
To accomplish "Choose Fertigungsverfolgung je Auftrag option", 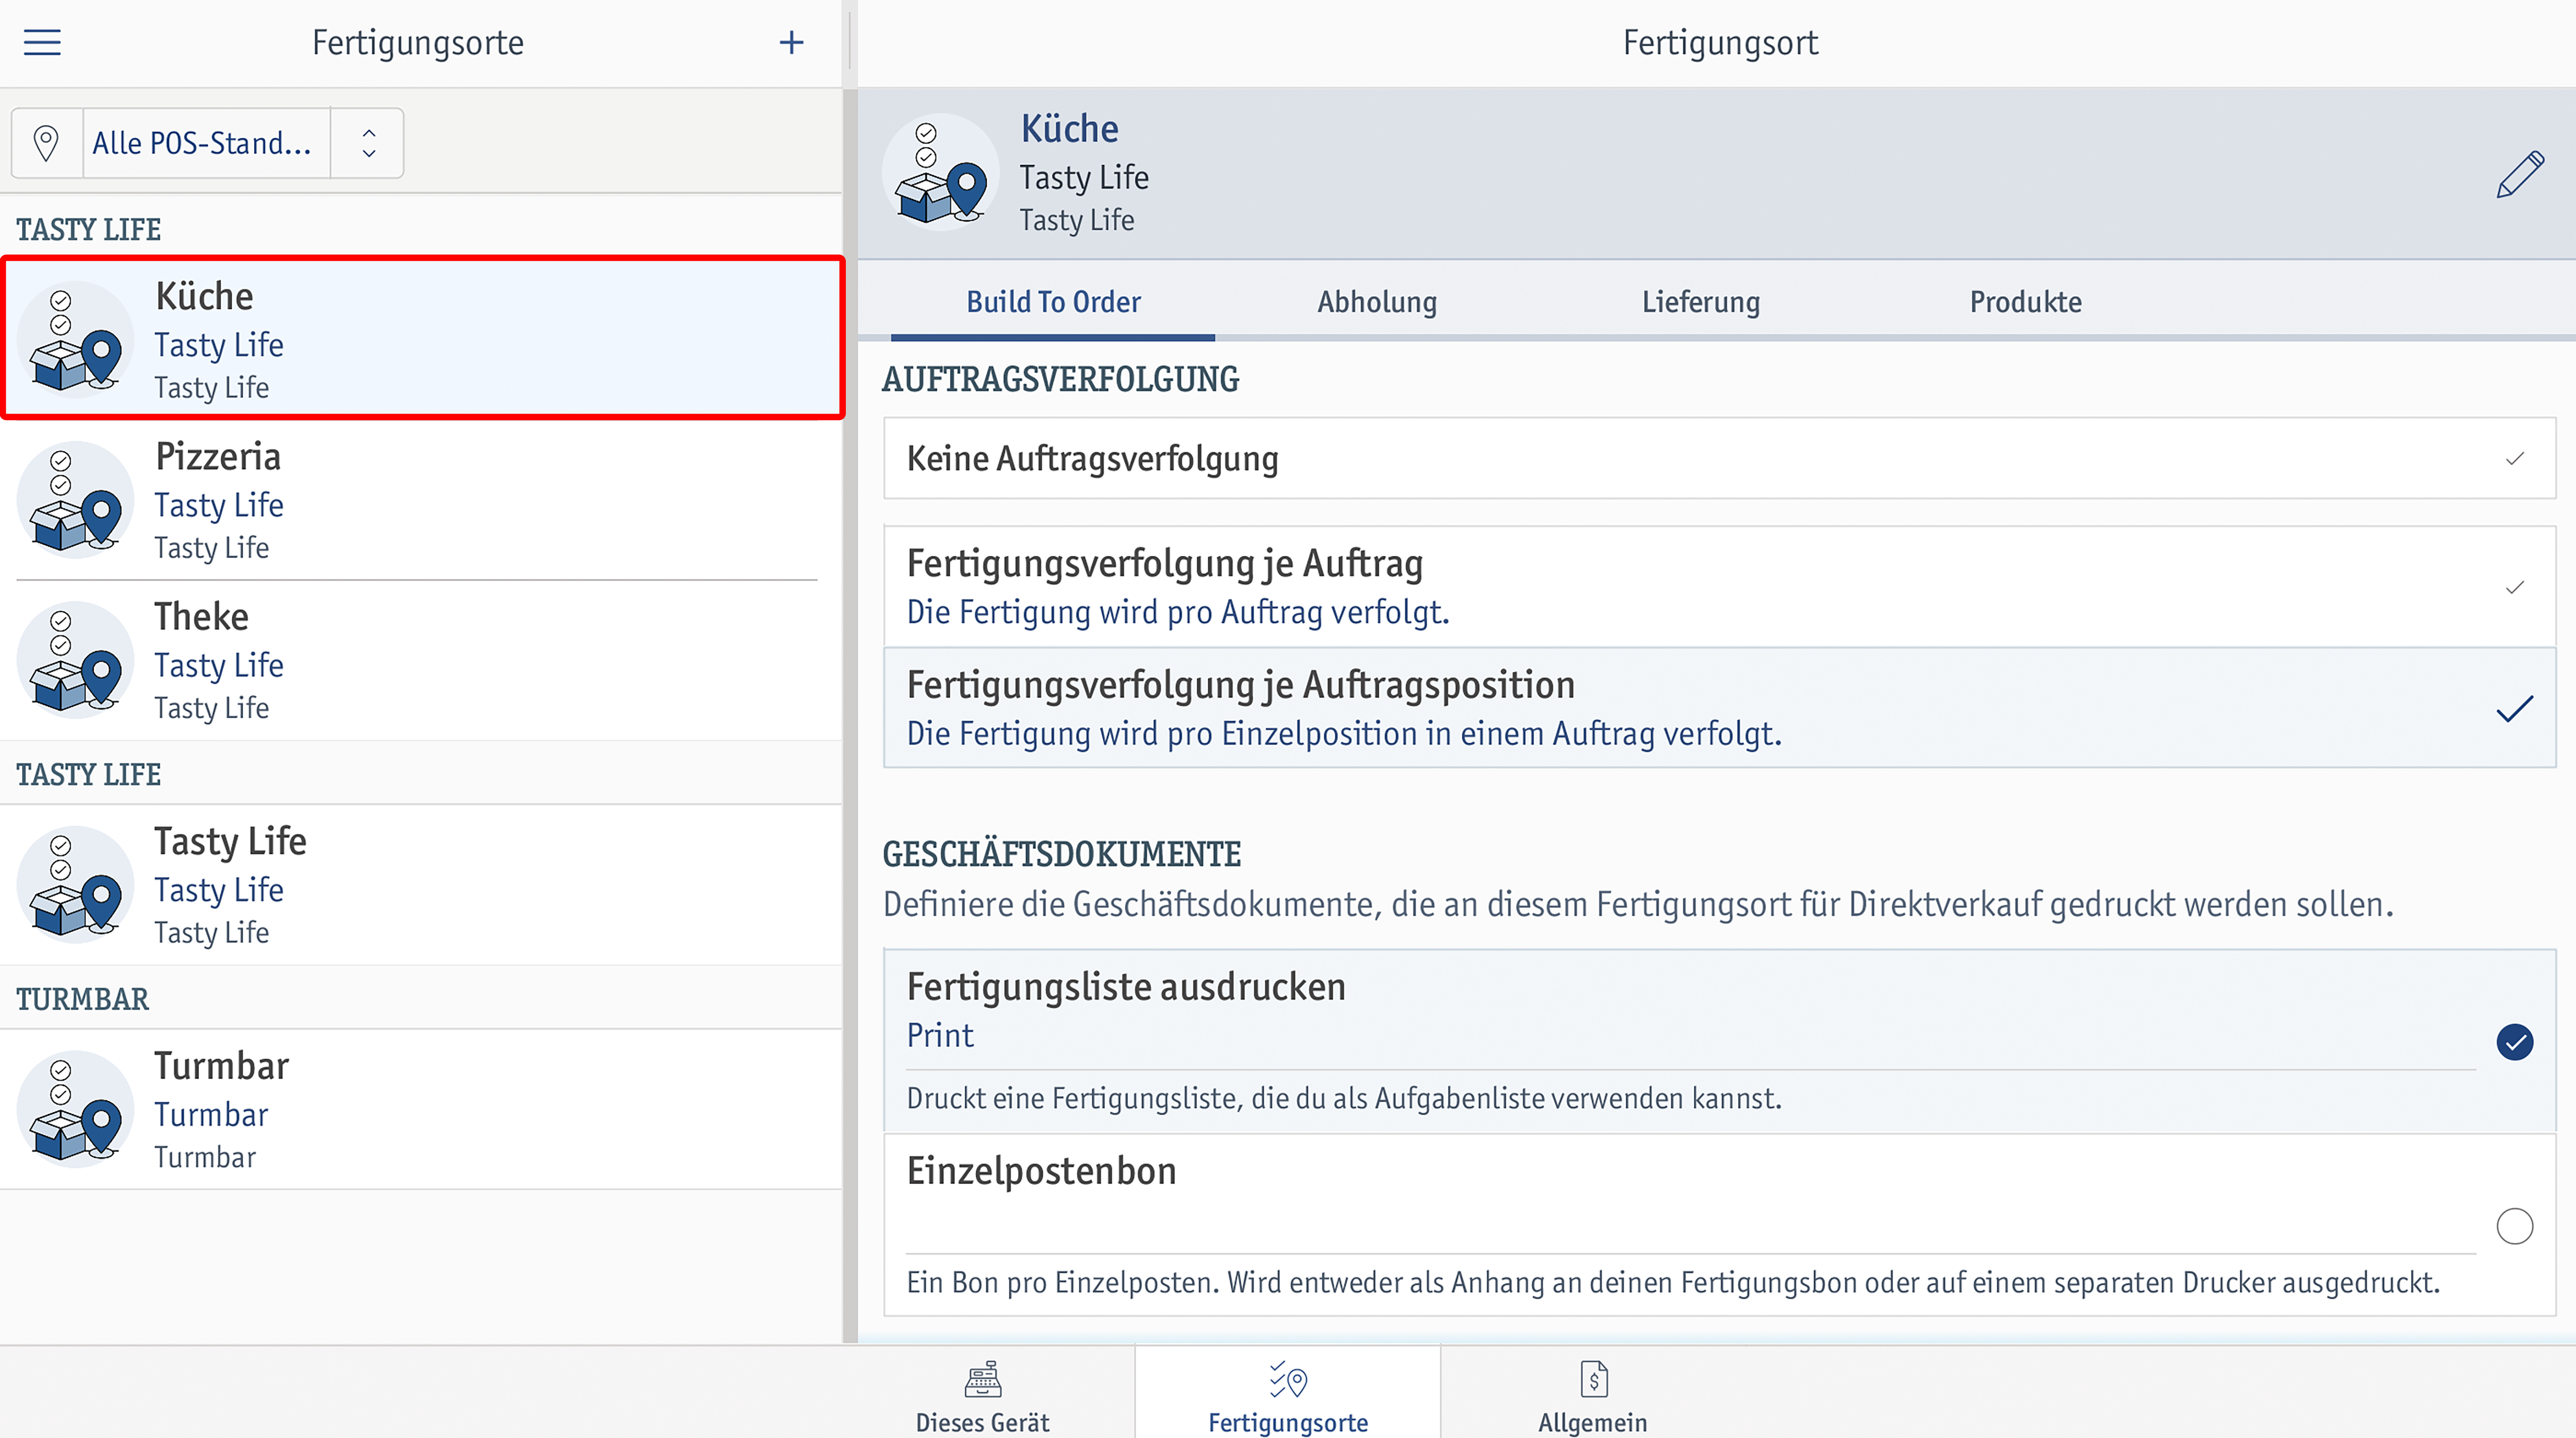I will pos(1720,587).
